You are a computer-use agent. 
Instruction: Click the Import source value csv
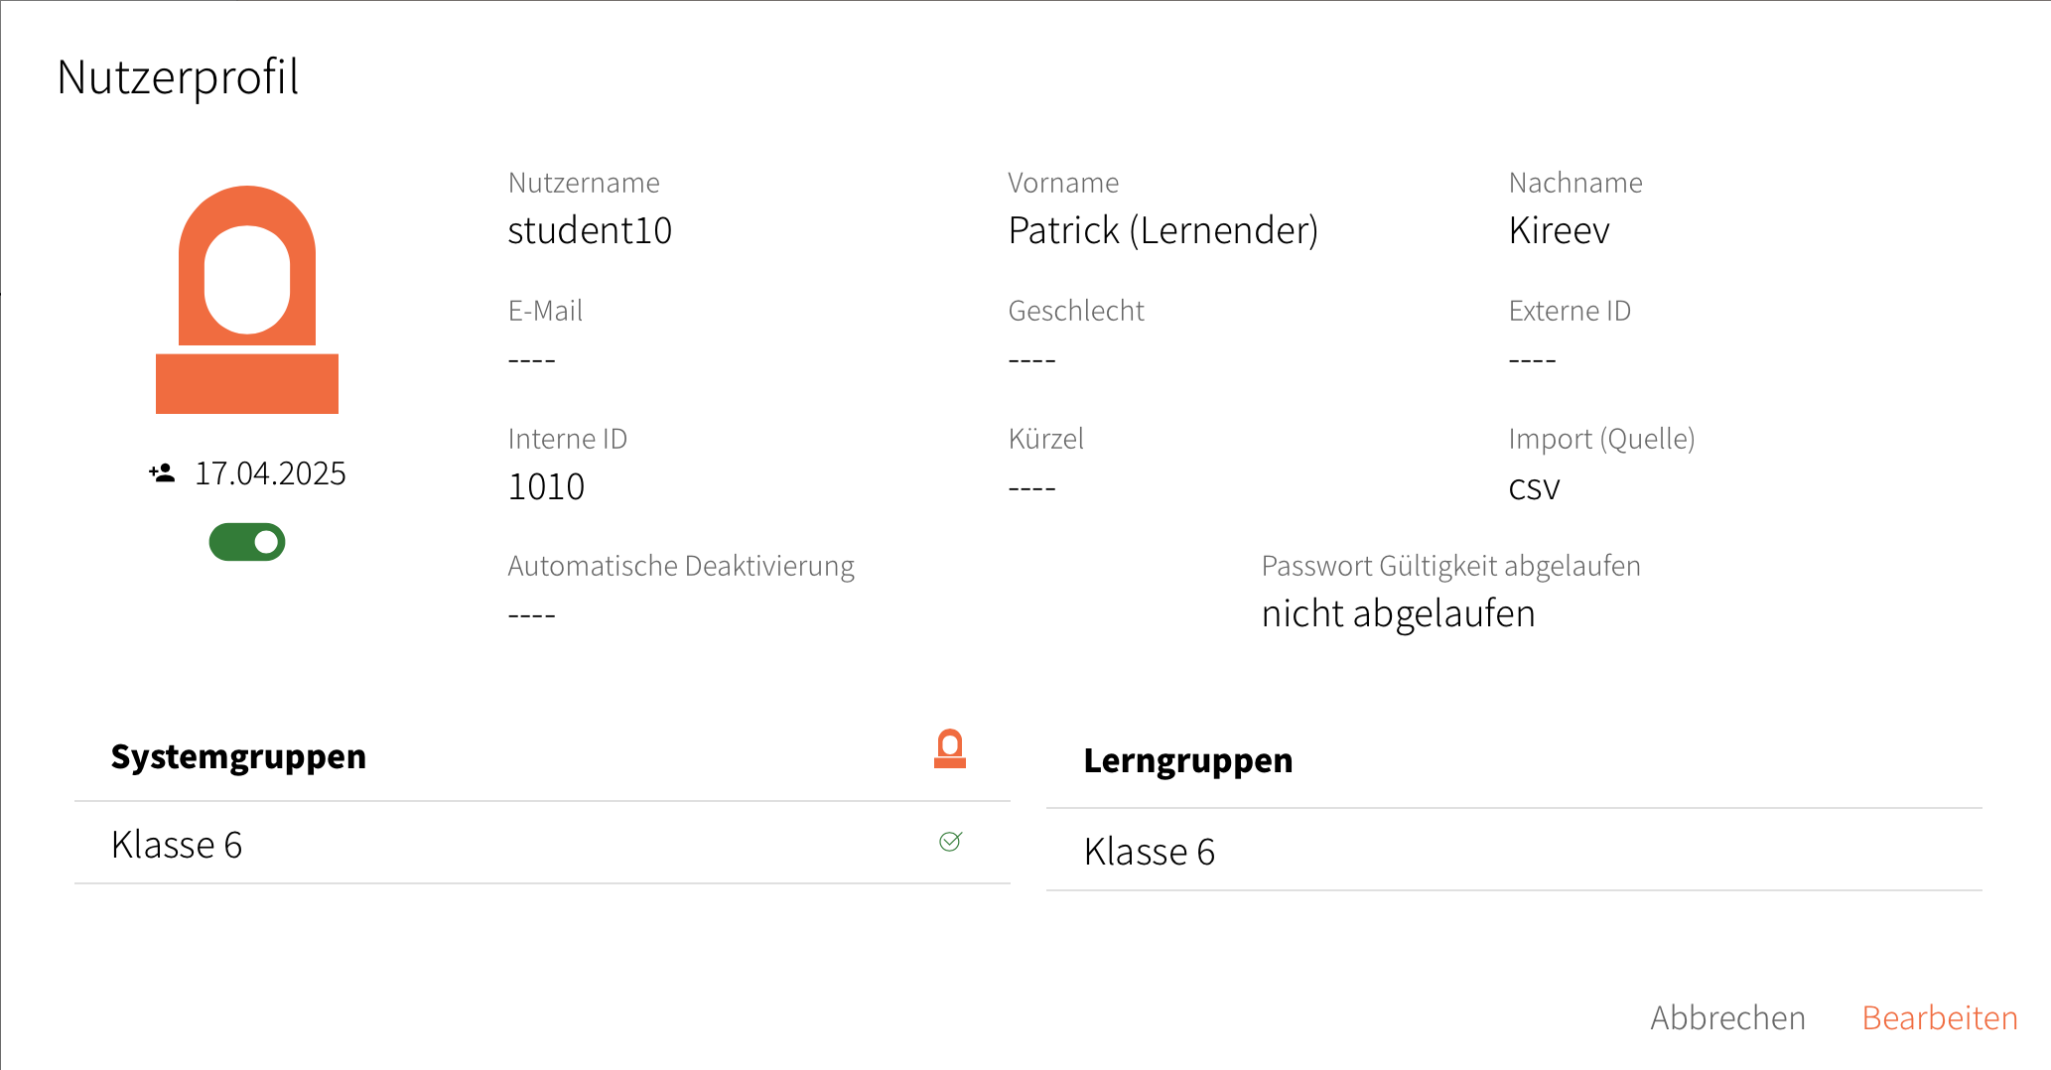pyautogui.click(x=1534, y=487)
